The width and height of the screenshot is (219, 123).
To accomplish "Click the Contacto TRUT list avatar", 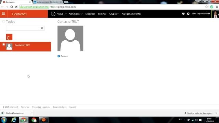I will pyautogui.click(x=9, y=47).
